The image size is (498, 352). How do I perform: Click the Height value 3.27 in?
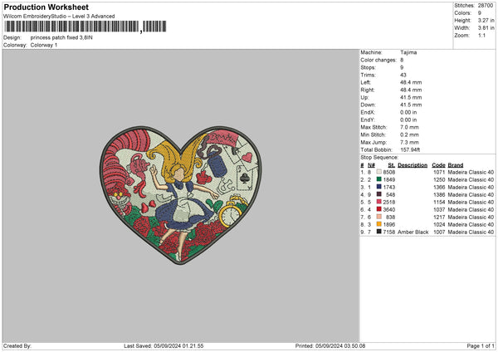[486, 20]
